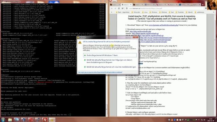Screen dimensions: 217x122
Task: Click the orange square tray icon
Action: point(172,120)
